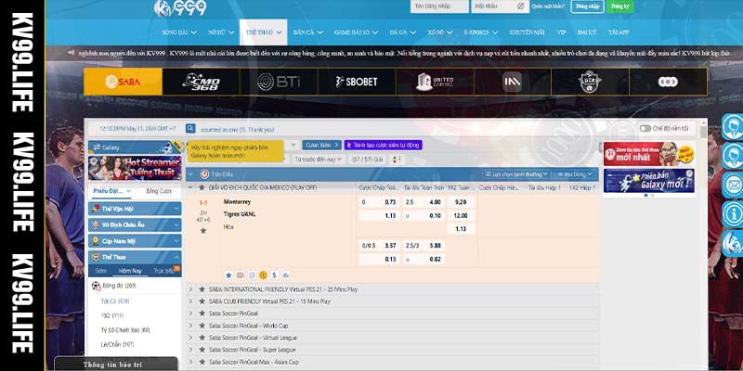The width and height of the screenshot is (743, 371).
Task: Open the THỂ THAO navigation menu
Action: [x=258, y=32]
